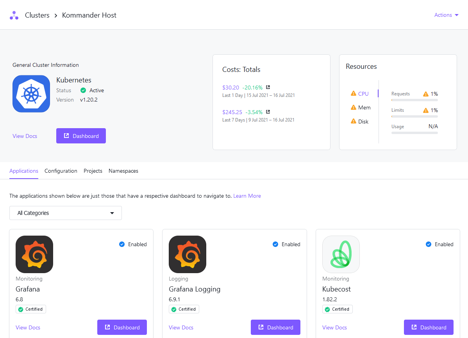Click the Grafana Logging version 6.9.1
Viewport: 468px width, 338px height.
[x=174, y=299]
